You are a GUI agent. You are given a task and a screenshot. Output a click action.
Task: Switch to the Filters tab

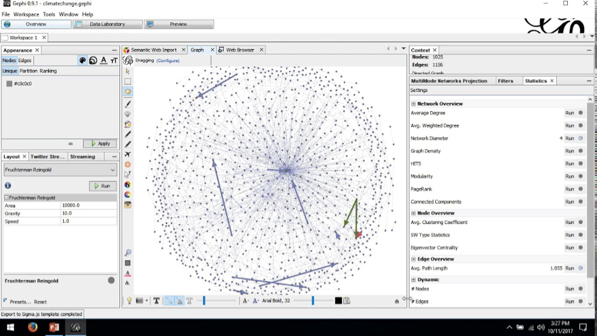point(505,81)
